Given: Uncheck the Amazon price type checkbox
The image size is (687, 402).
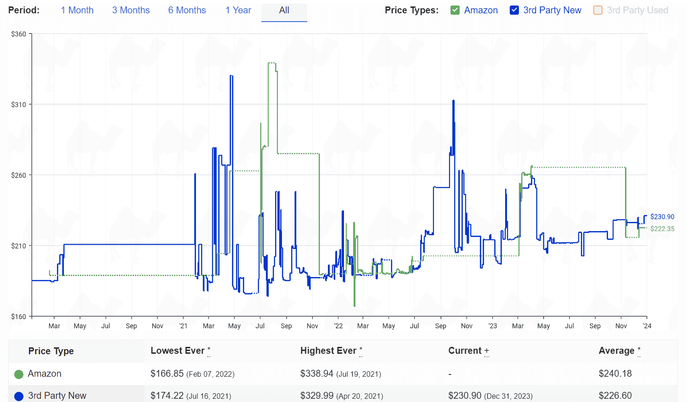Looking at the screenshot, I should (x=455, y=10).
